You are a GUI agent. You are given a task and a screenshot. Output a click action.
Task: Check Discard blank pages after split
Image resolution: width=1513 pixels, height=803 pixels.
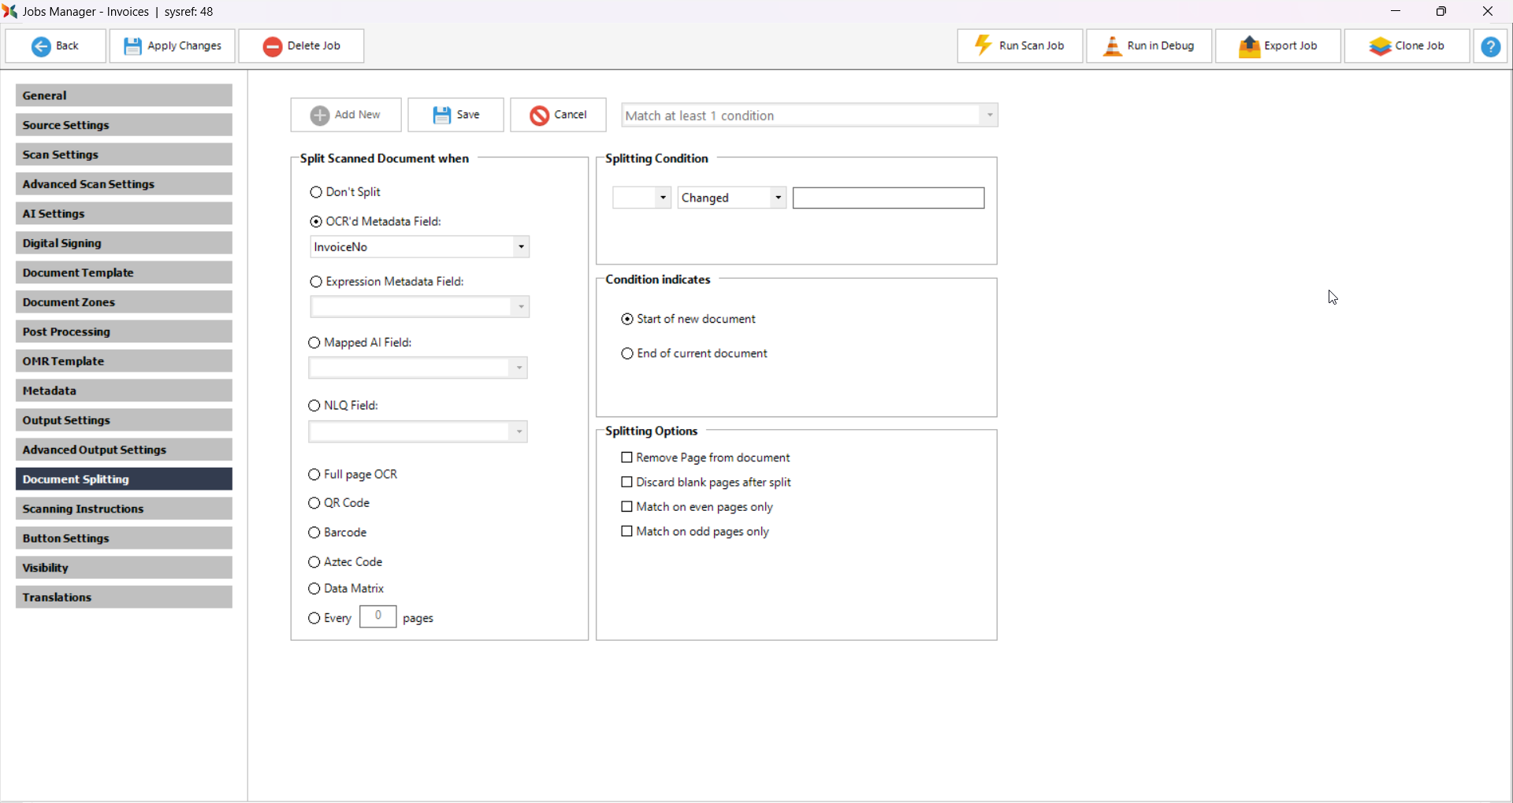click(x=627, y=483)
